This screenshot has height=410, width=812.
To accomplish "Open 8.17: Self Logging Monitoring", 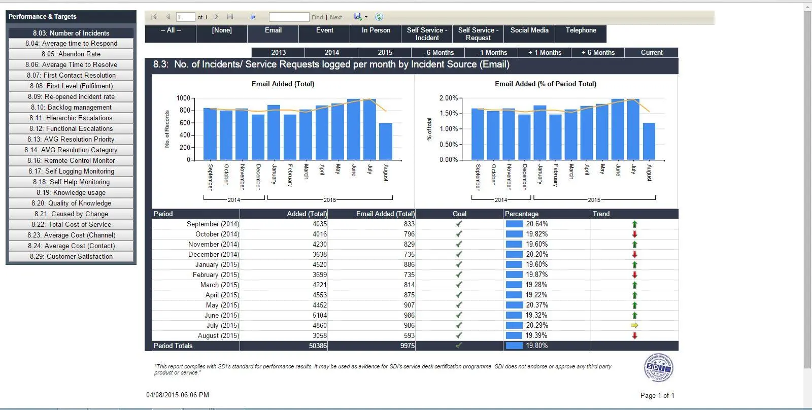I will 71,172.
